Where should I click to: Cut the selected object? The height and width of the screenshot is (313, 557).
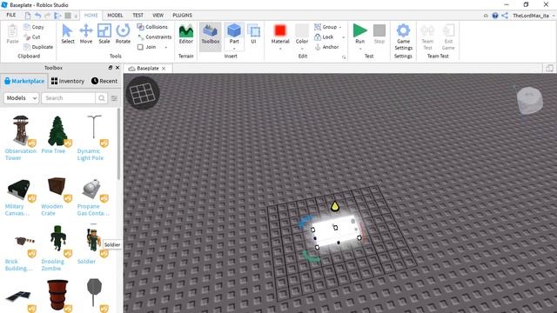click(32, 37)
